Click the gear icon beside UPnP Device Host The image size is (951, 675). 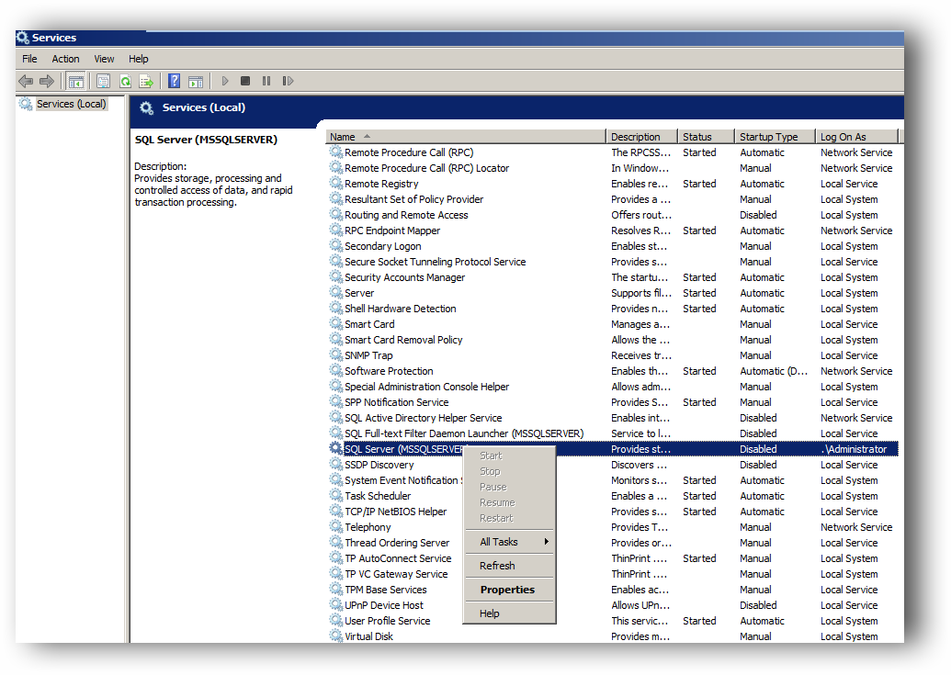[x=336, y=604]
